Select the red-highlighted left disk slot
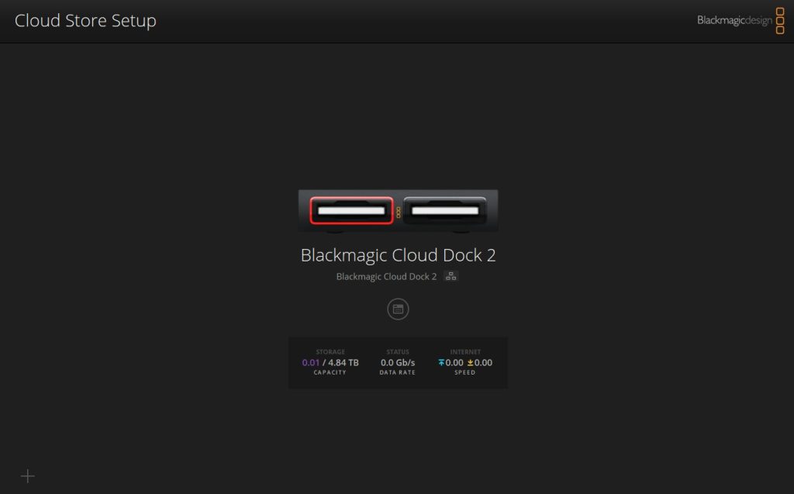 click(x=352, y=210)
